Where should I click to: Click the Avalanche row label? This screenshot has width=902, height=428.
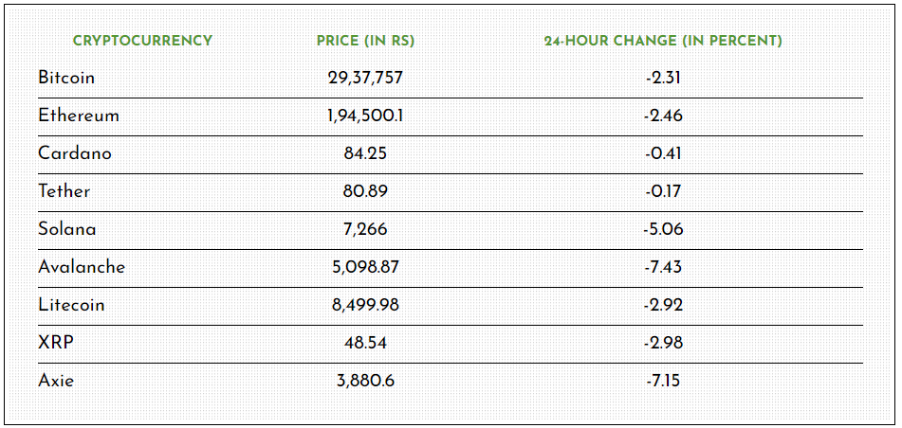pyautogui.click(x=82, y=267)
